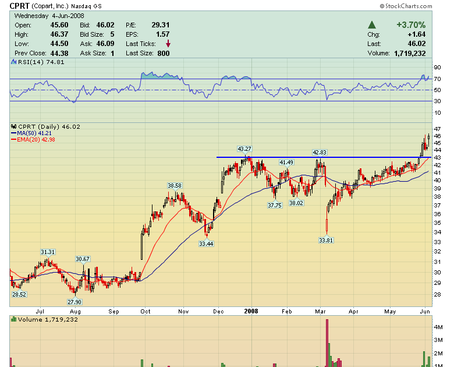Screen dimensions: 454x367
Task: Click the Last Size value 800
Action: (164, 54)
